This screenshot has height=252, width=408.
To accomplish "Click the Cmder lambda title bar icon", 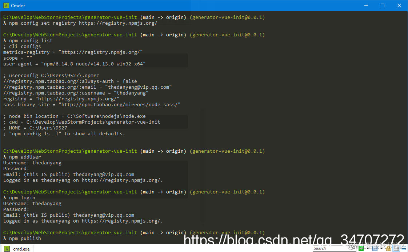I will [x=6, y=5].
